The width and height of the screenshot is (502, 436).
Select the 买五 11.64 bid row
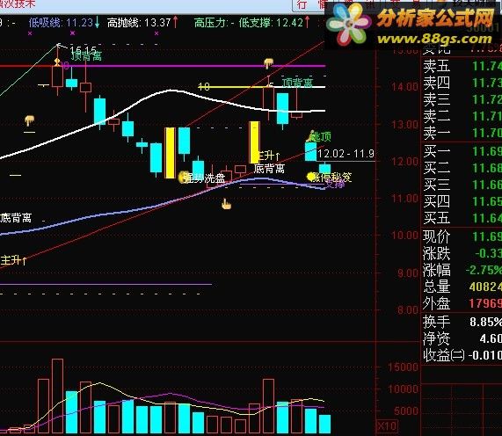[x=462, y=218]
